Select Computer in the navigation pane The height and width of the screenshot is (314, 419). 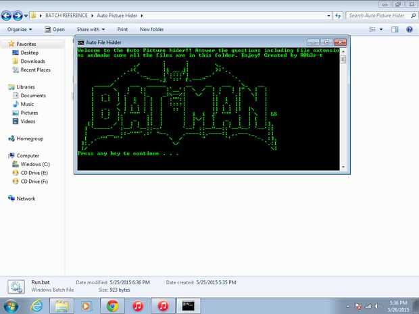coord(28,156)
